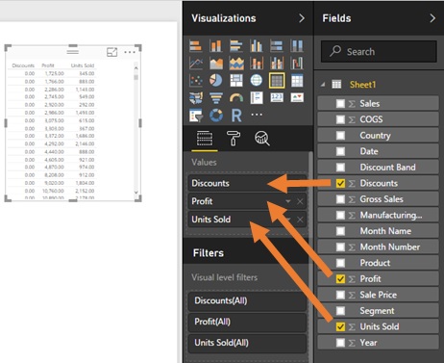
Task: Pick the Line and clustered column chart
Action: [x=277, y=64]
